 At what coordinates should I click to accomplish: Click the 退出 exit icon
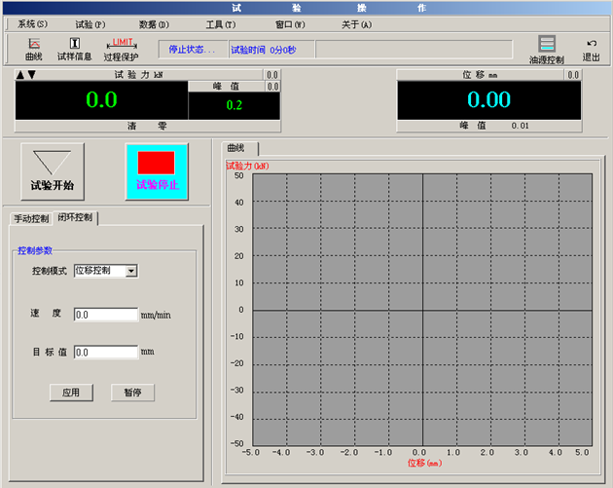(x=591, y=50)
